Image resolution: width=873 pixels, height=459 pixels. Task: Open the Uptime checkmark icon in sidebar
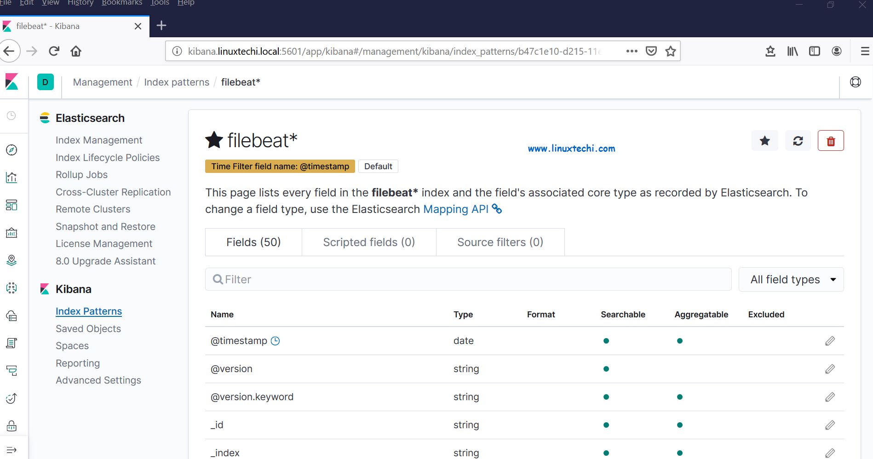(x=11, y=398)
